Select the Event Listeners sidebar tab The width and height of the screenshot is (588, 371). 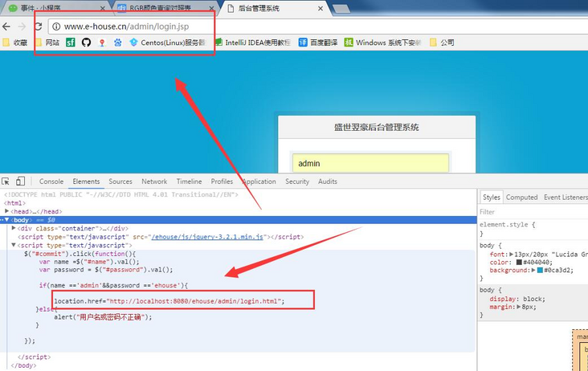click(566, 197)
